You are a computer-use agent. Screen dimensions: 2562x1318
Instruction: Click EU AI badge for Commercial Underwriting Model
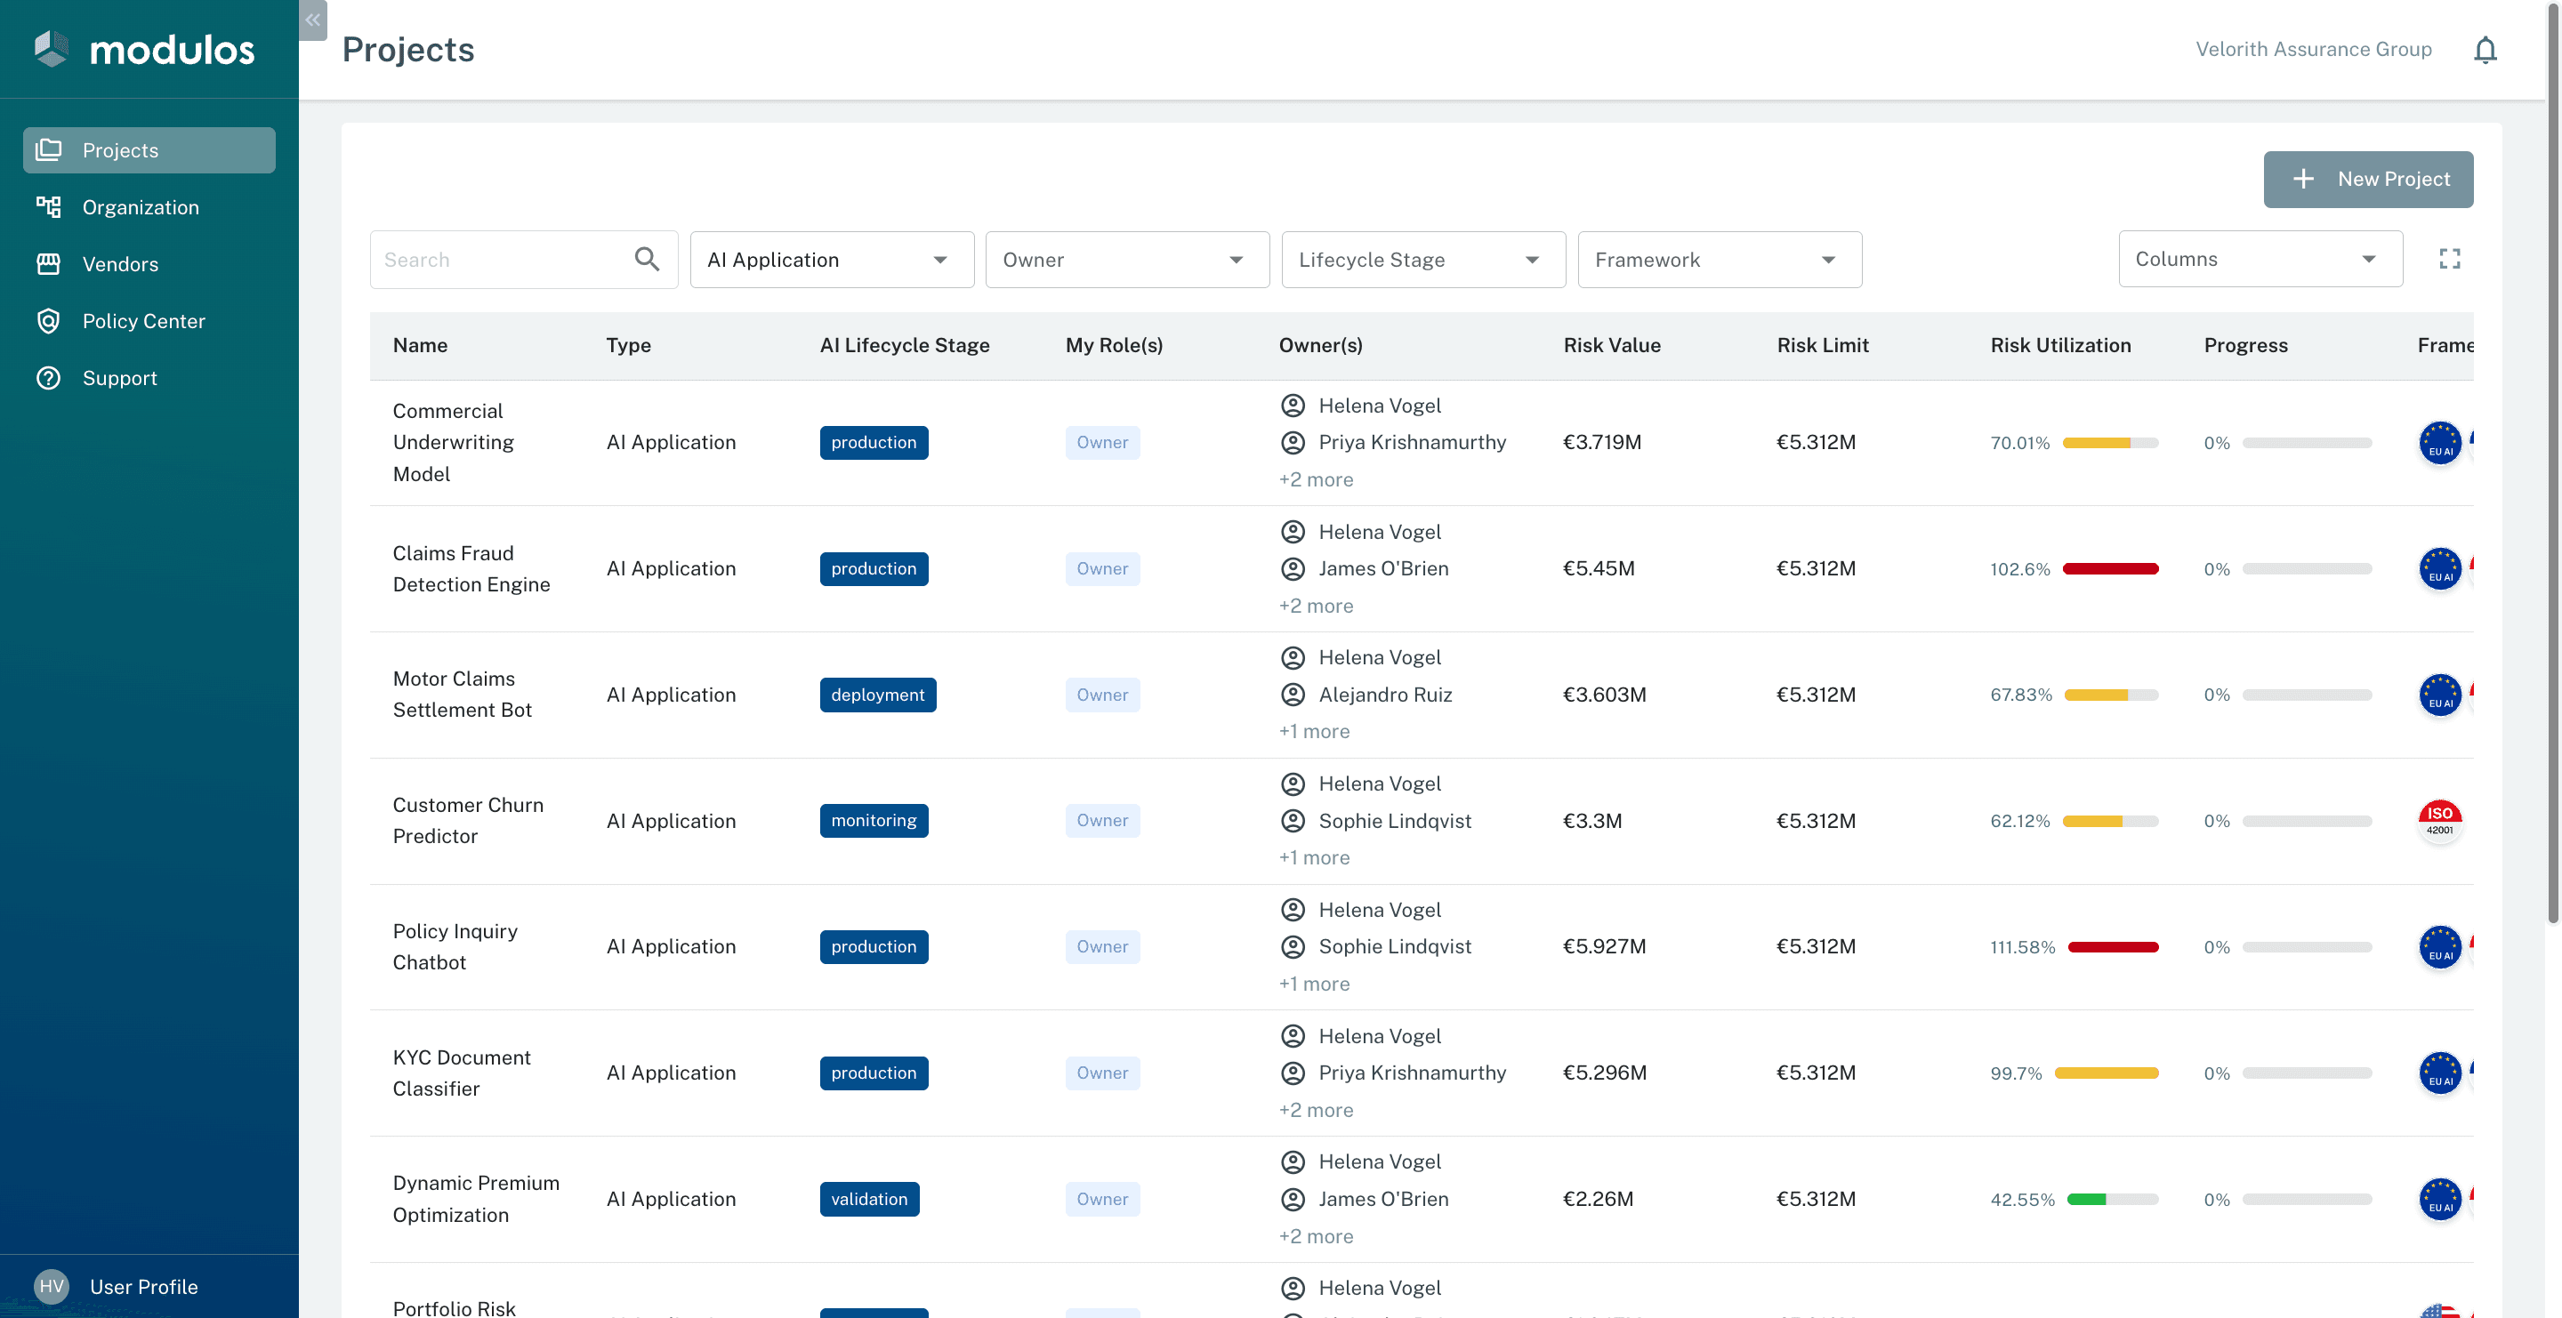click(x=2439, y=442)
